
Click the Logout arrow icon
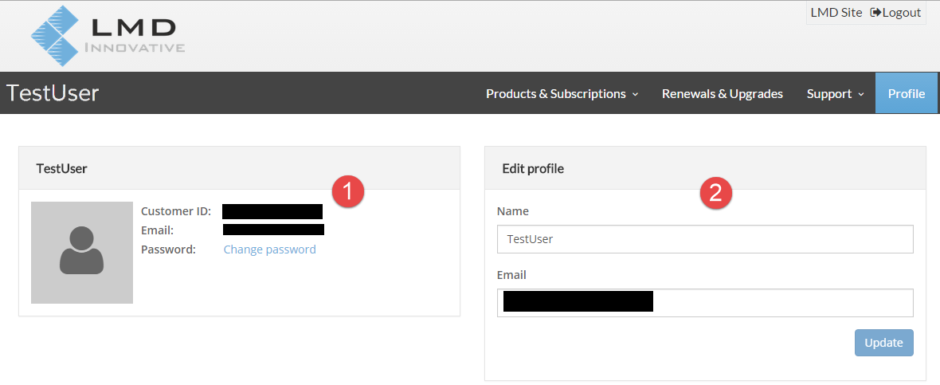coord(876,13)
